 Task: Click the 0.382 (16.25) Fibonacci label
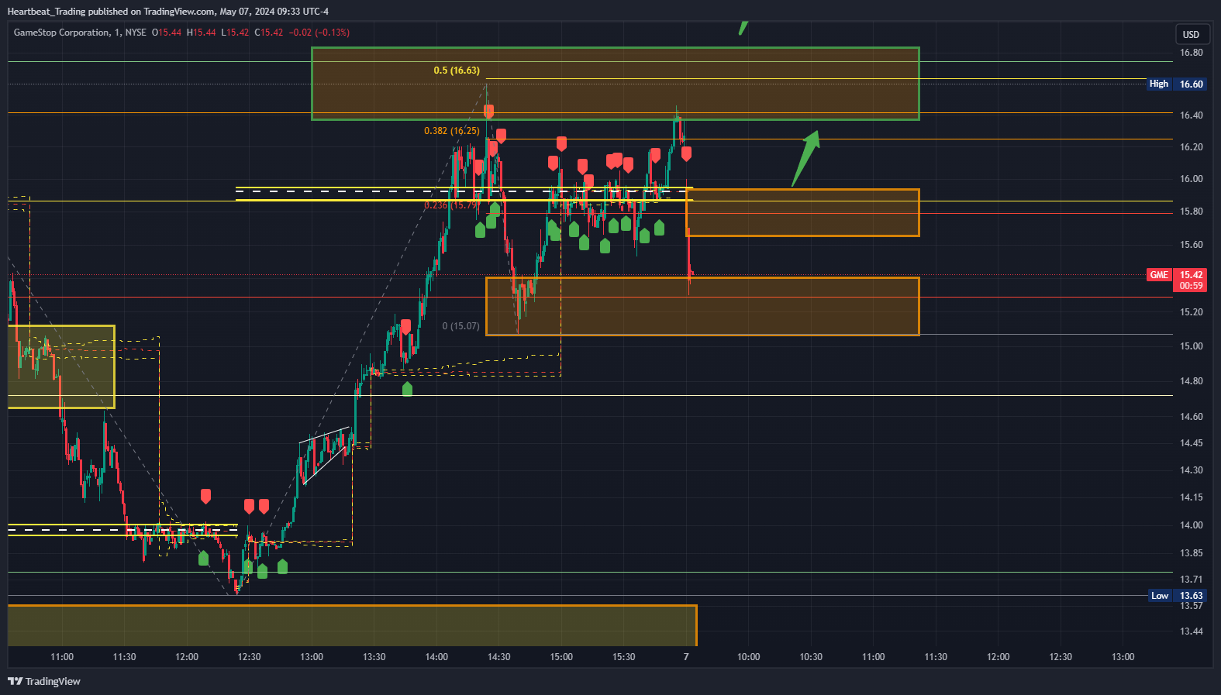[x=452, y=131]
